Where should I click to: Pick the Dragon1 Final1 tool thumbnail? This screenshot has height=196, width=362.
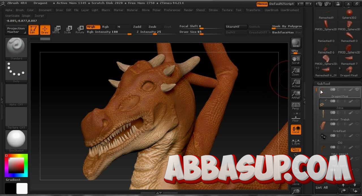coord(349,72)
